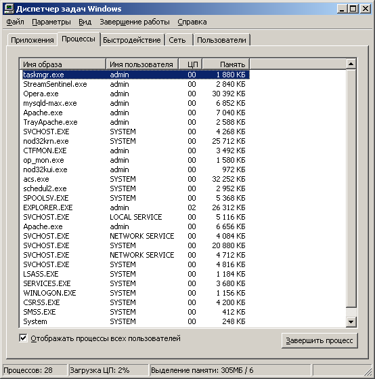The image size is (375, 379).
Task: Click the resize grip in status bar corner
Action: point(368,372)
